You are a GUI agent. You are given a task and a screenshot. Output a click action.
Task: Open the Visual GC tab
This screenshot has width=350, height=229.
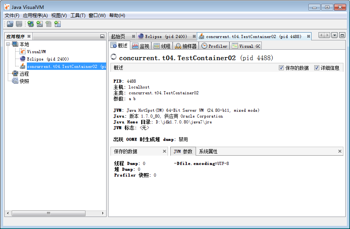[246, 46]
